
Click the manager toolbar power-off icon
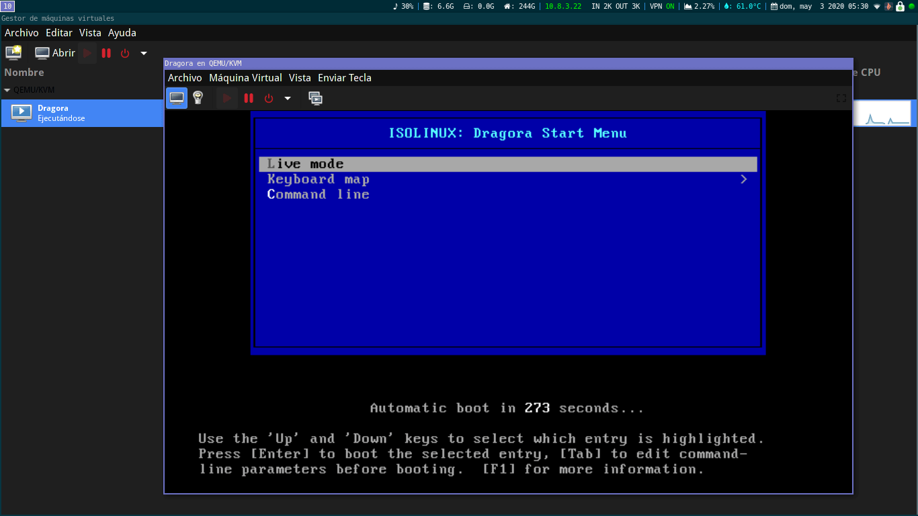click(x=125, y=52)
